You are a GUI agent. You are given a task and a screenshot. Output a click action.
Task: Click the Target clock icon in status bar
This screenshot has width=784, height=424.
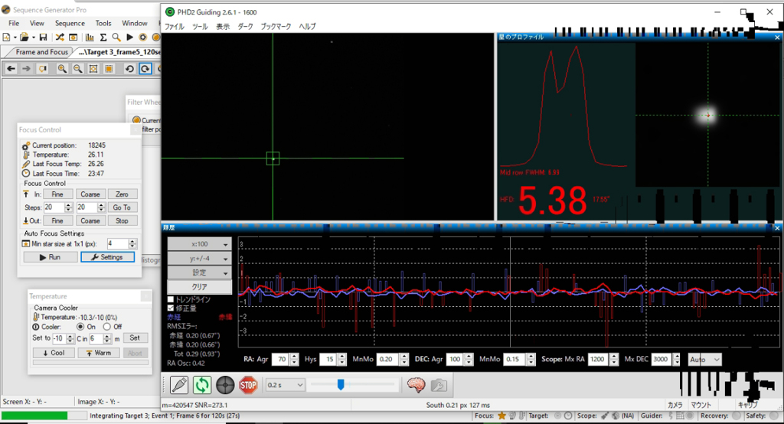coord(568,416)
